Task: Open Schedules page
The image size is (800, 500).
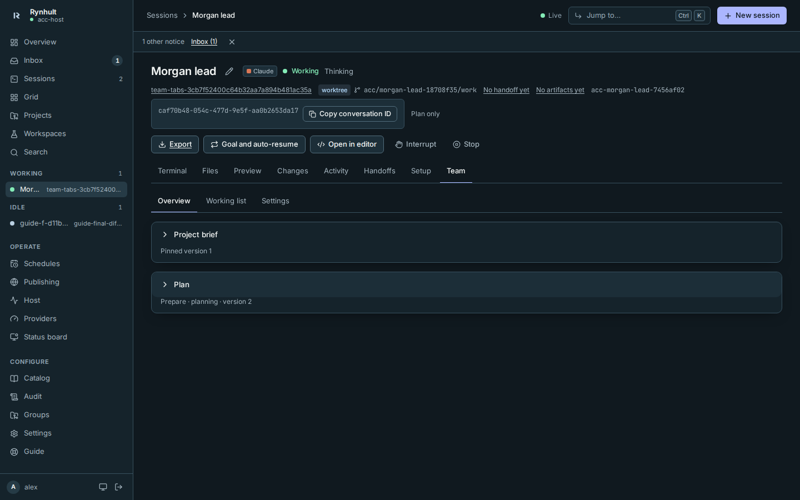Action: click(x=66, y=264)
